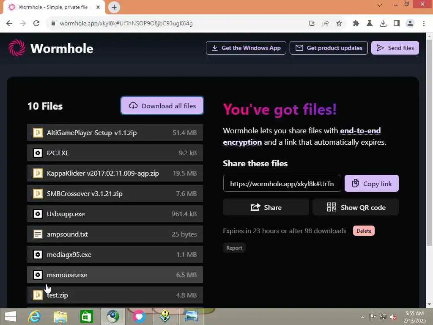The width and height of the screenshot is (433, 325).
Task: Click the Share button
Action: point(266,207)
